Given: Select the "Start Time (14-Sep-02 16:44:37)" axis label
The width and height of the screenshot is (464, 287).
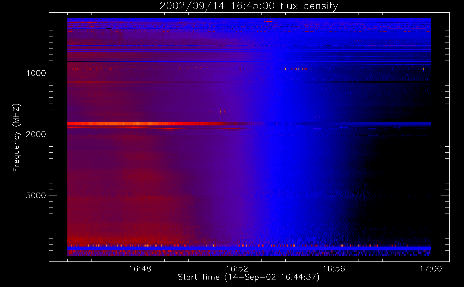Looking at the screenshot, I should click(x=249, y=277).
